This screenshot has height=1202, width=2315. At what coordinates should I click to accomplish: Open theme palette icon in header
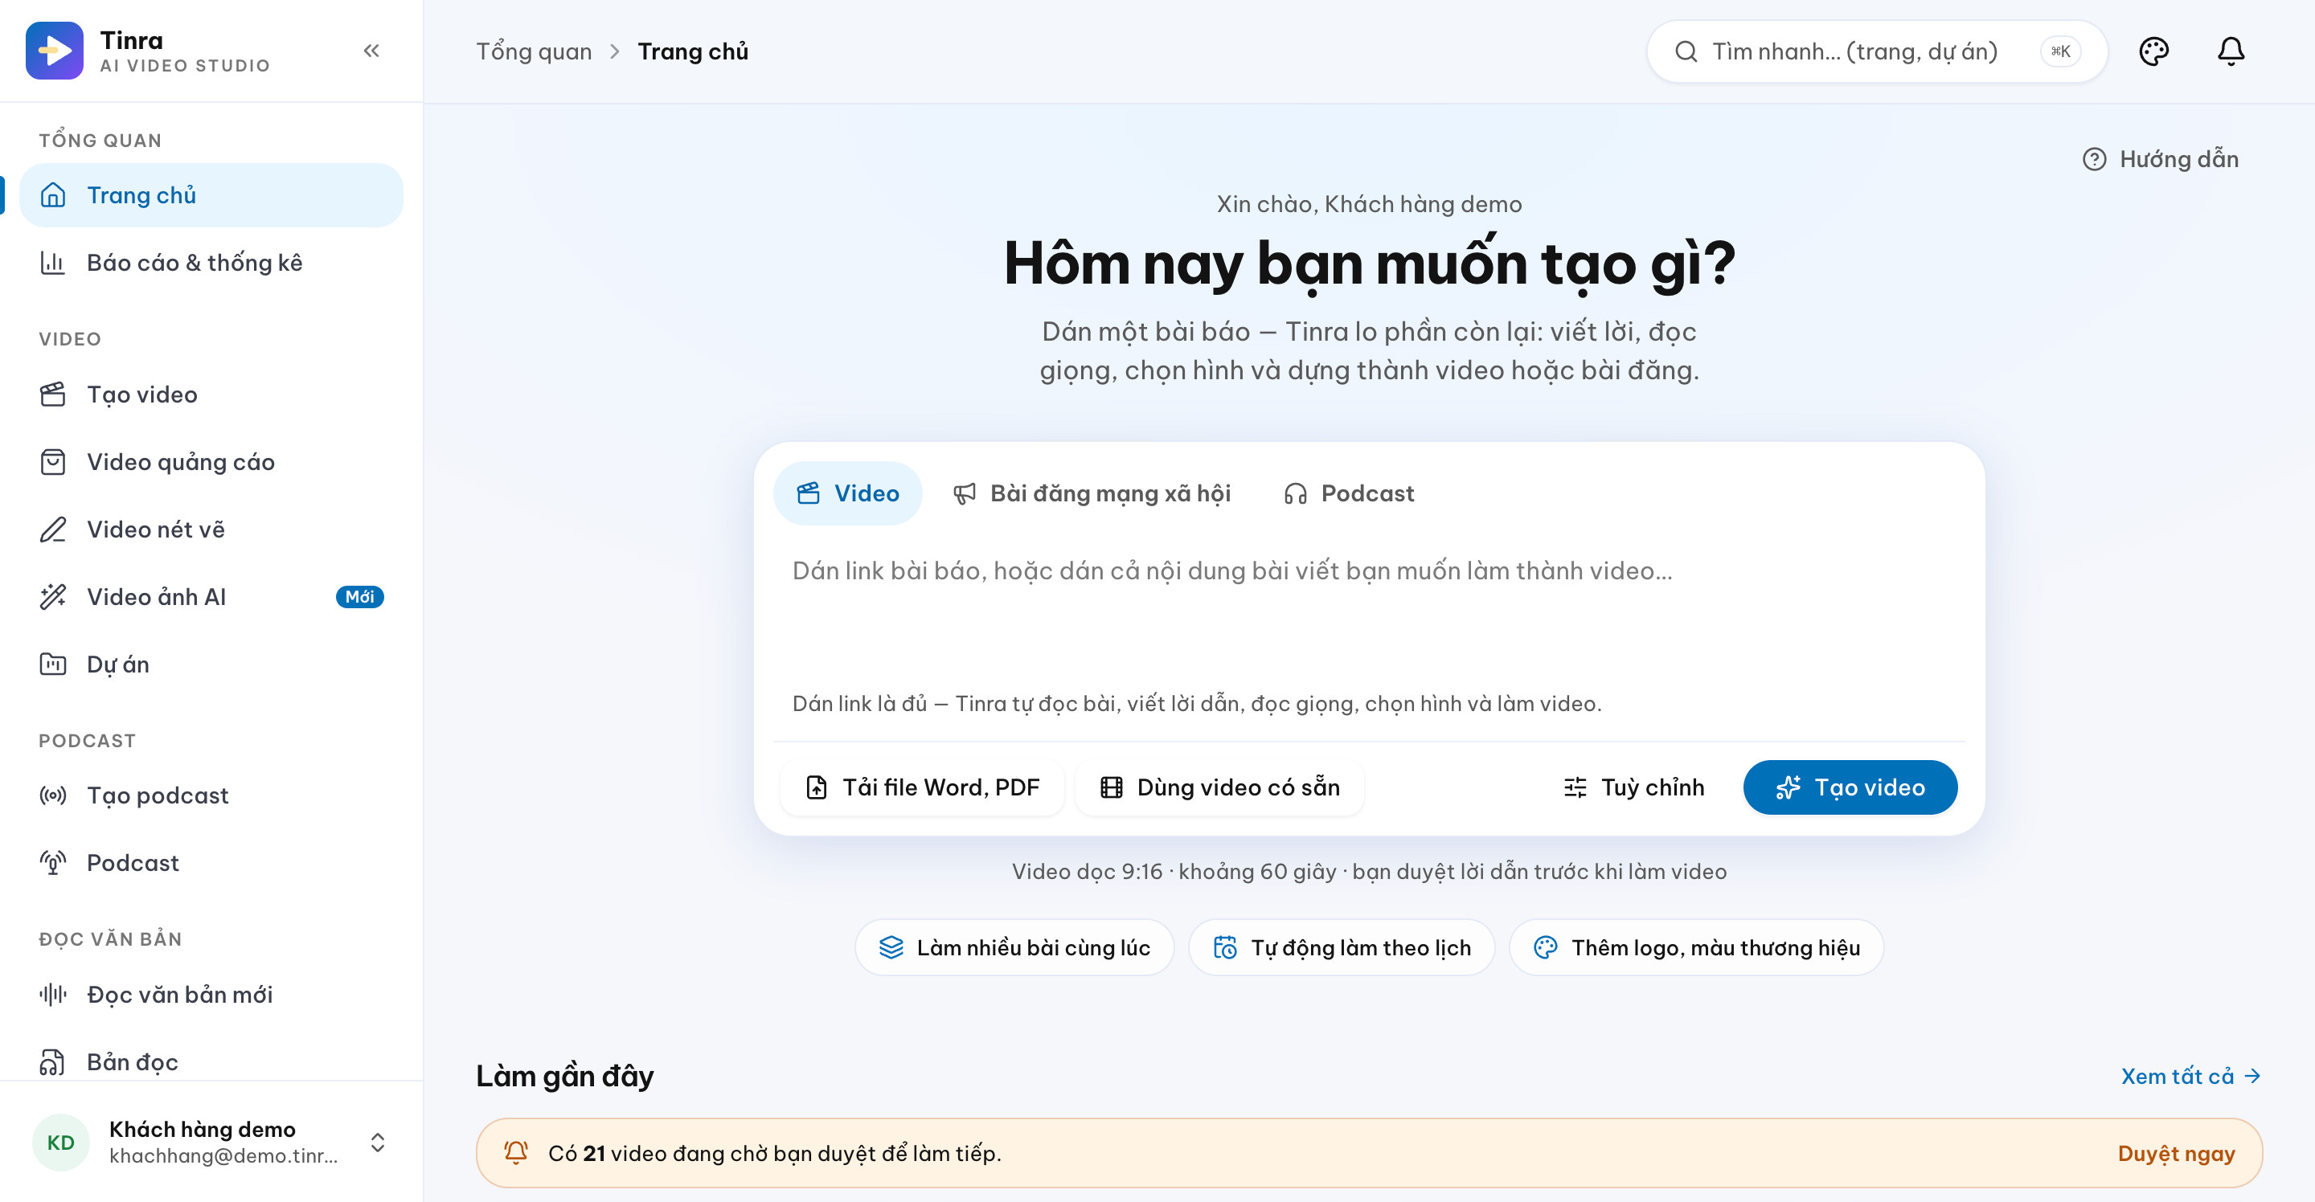click(2153, 51)
